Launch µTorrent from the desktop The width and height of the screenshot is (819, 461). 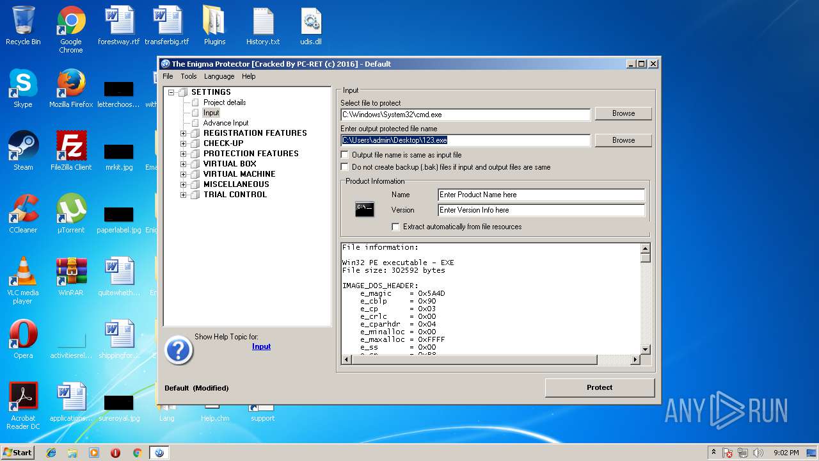(71, 214)
